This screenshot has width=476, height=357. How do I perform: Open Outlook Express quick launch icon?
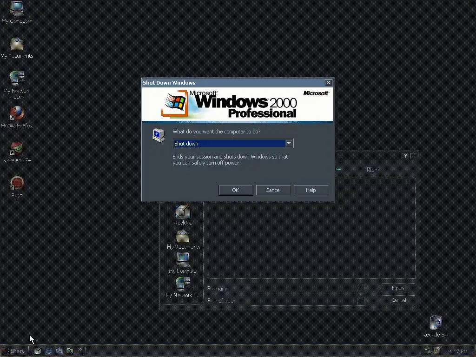pos(59,351)
